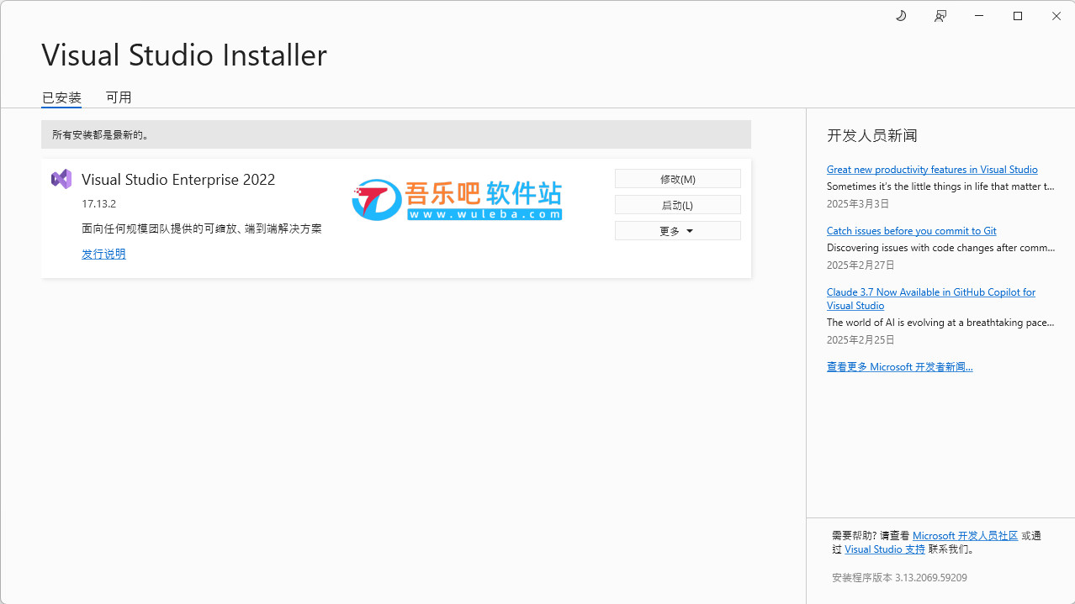Viewport: 1075px width, 604px height.
Task: Click the Visual Studio Enterprise 2022 title
Action: coord(178,179)
